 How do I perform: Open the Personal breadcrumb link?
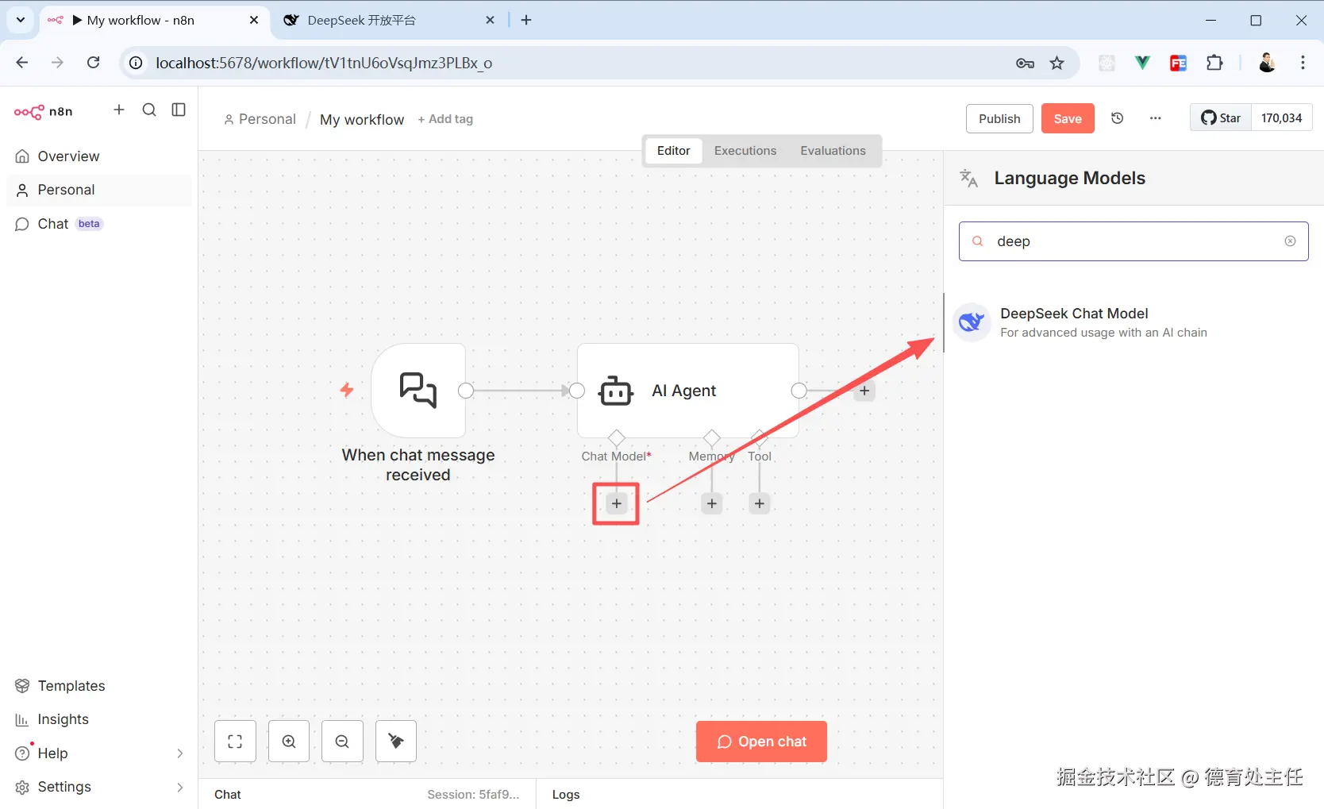260,119
